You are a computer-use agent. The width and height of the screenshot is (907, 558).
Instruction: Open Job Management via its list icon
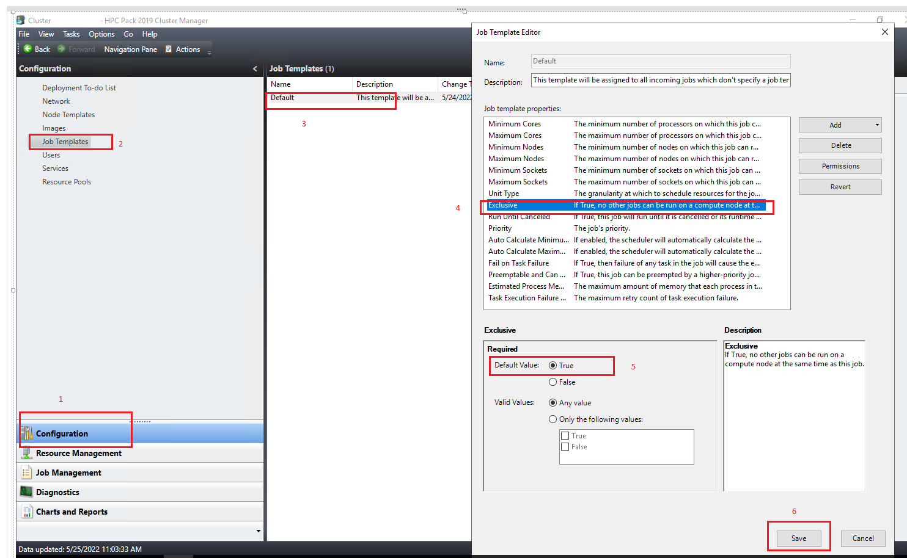[27, 473]
